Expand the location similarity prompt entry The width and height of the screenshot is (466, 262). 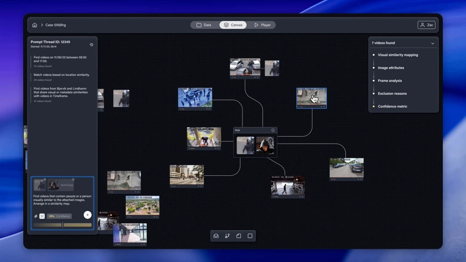62,75
